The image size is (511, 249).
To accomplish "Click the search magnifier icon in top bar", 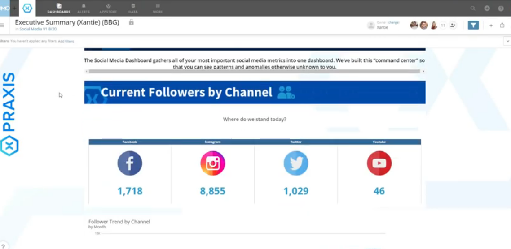I will pyautogui.click(x=473, y=9).
